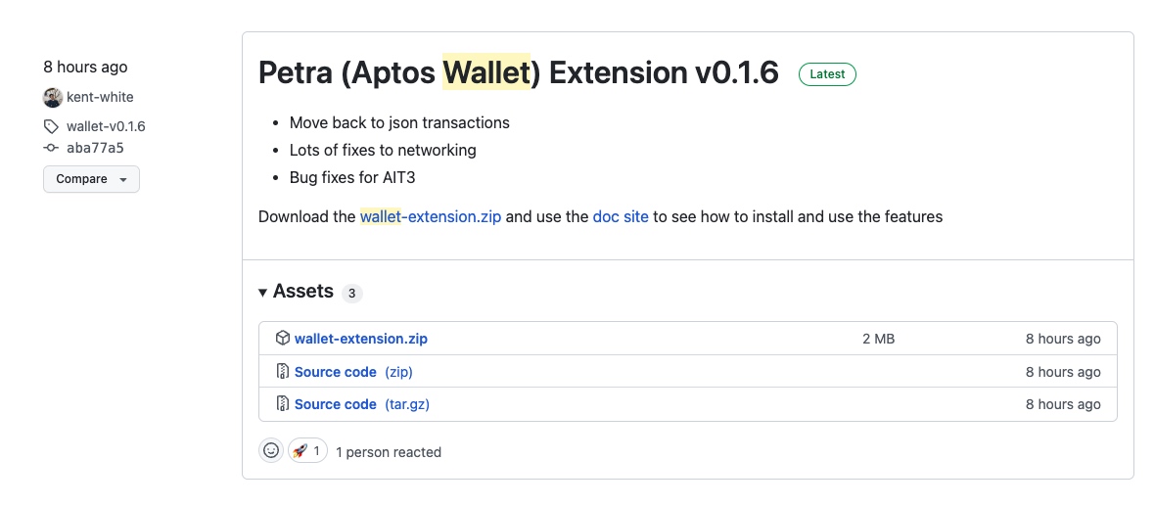Viewport: 1154px width, 506px height.
Task: Open commit aba77a5
Action: [x=95, y=148]
